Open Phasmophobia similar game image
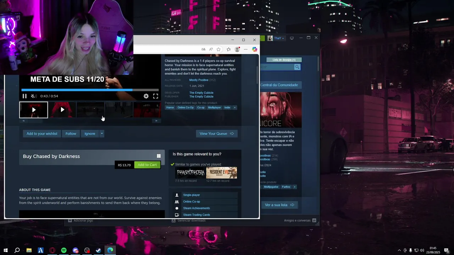The image size is (454, 255). [x=190, y=172]
